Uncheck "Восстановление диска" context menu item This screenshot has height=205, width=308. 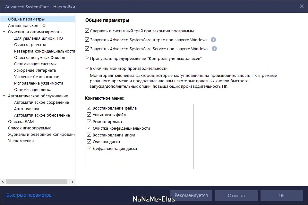pos(89,135)
